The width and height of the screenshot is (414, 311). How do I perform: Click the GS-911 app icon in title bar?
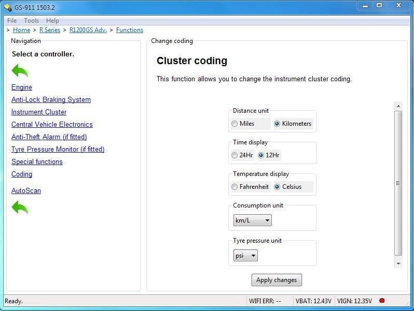[8, 7]
